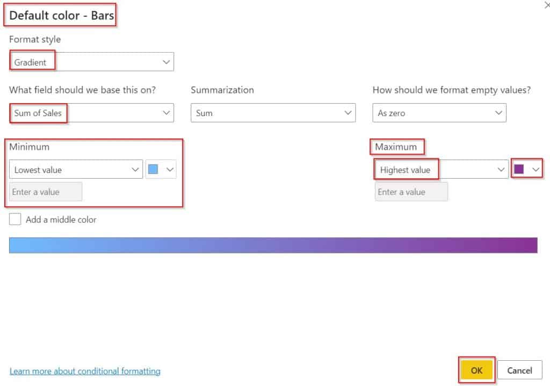Click the 'Format style' label
This screenshot has height=386, width=550.
point(35,39)
